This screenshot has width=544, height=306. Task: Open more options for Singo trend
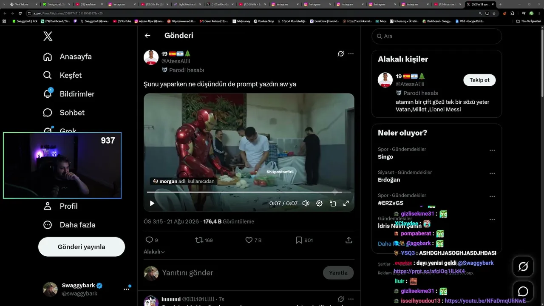click(x=492, y=150)
